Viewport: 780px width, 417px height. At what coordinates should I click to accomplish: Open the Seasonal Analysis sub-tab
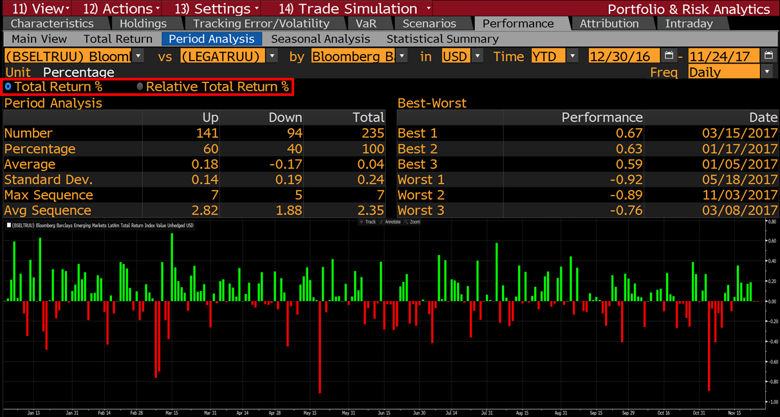tap(320, 39)
